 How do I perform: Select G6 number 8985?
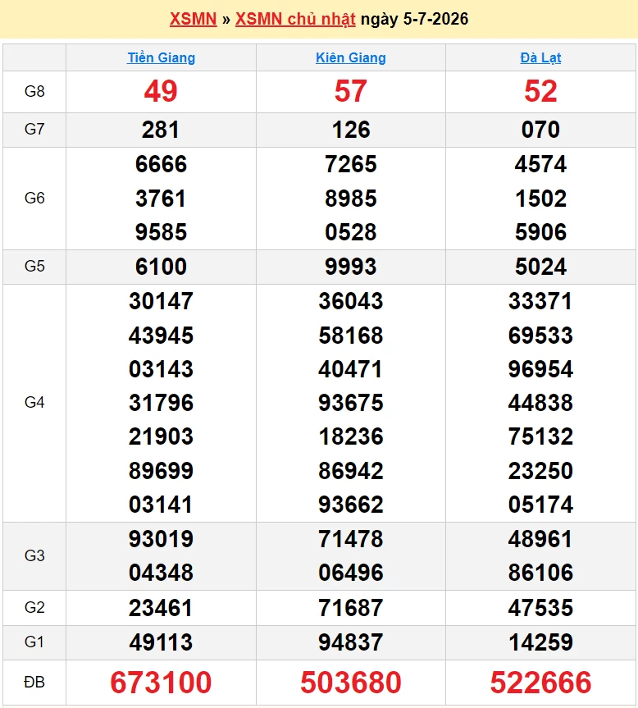point(351,199)
